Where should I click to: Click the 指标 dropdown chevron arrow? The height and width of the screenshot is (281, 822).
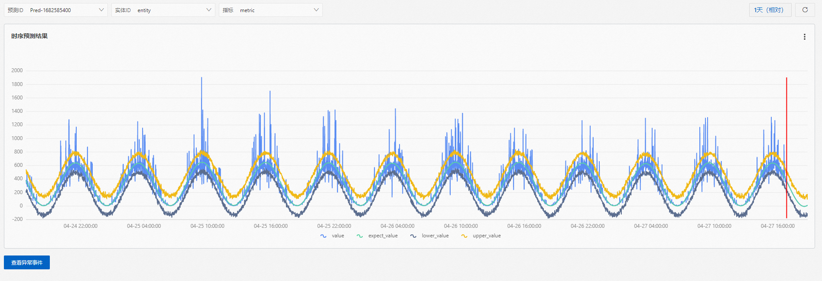point(316,10)
